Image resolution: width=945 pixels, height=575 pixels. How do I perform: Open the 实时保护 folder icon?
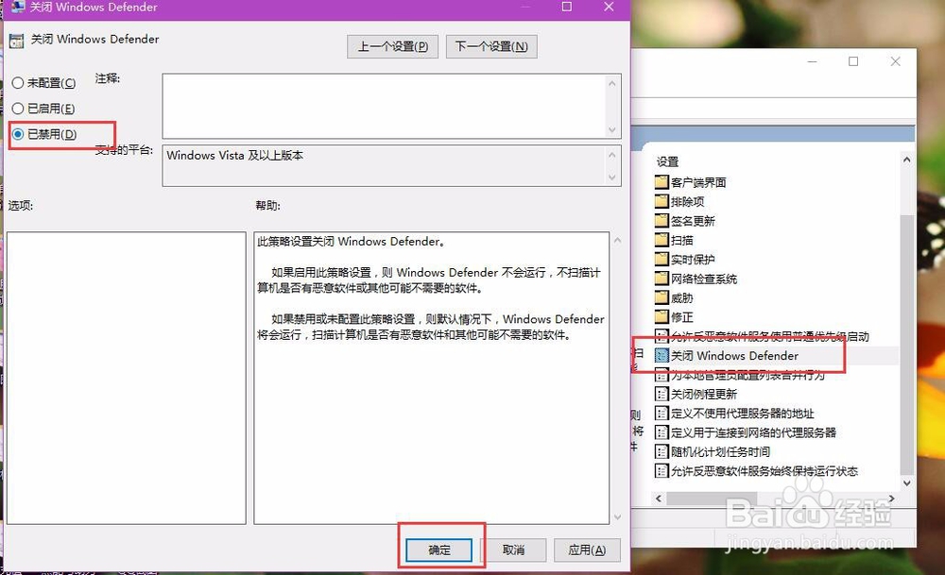[661, 259]
